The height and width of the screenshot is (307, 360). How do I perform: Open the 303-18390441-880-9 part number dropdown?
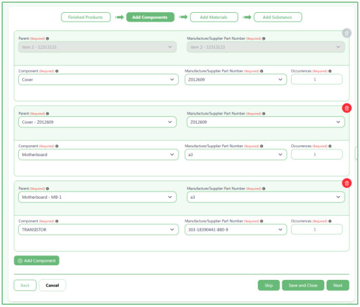click(x=235, y=230)
